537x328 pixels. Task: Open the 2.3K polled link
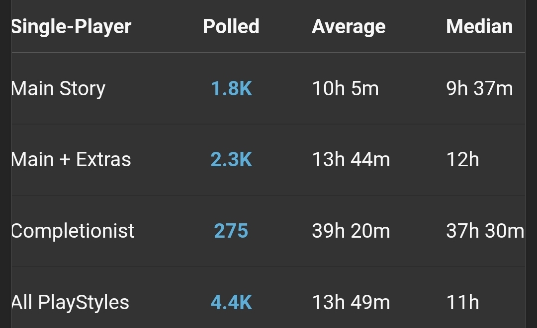pos(231,160)
